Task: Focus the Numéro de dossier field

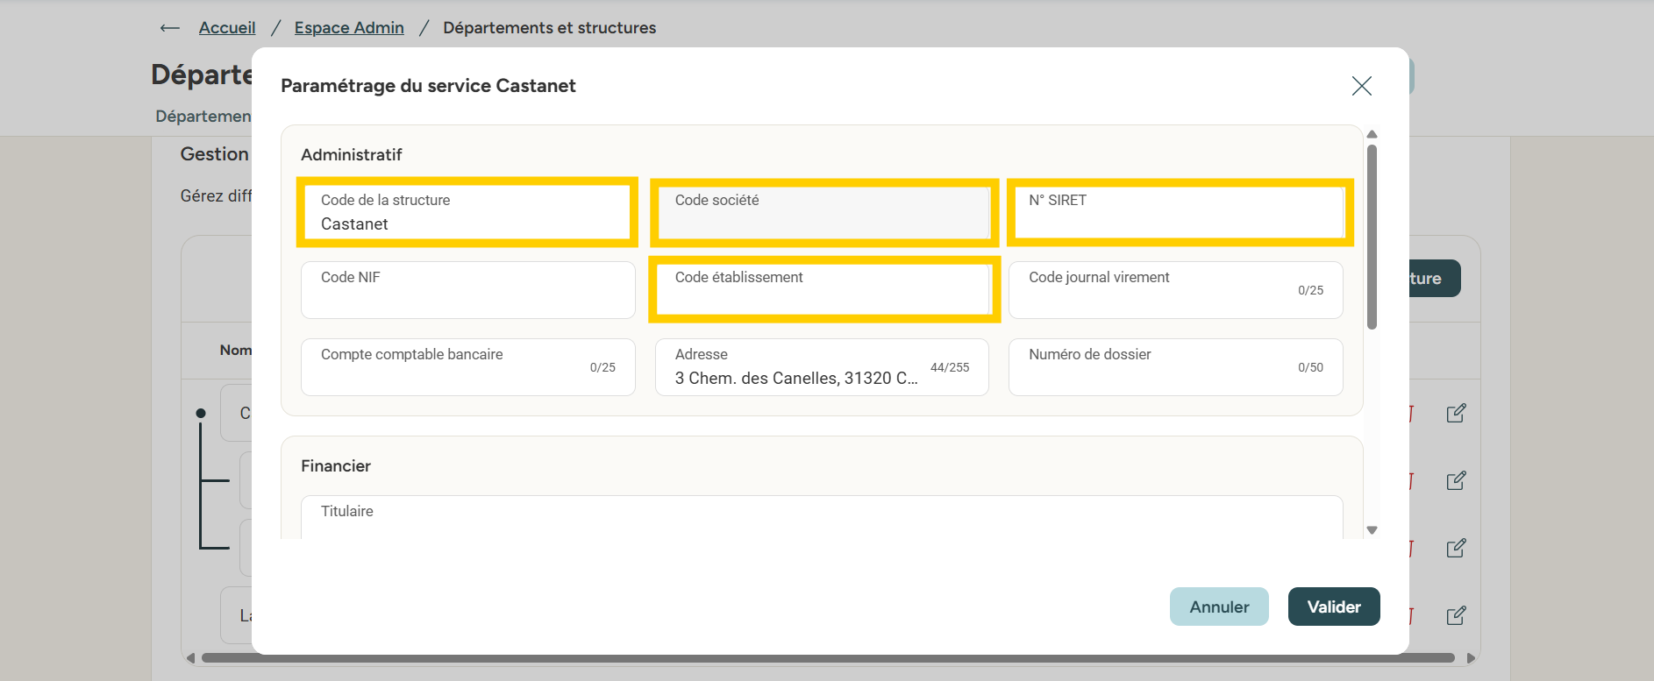Action: point(1176,366)
